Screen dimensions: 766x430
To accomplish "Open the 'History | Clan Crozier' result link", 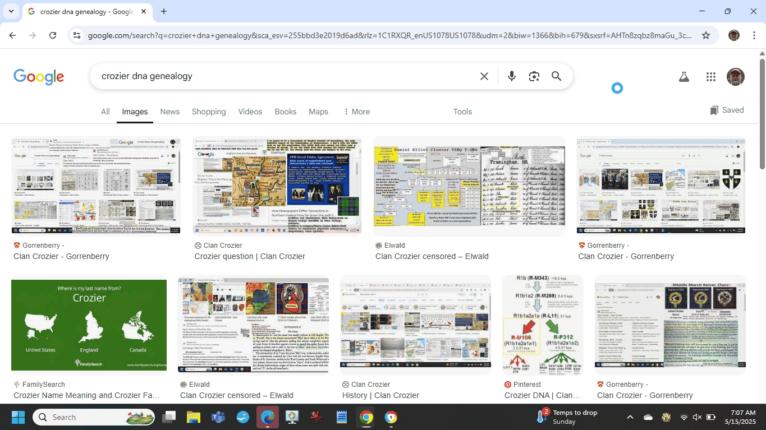I will [380, 395].
